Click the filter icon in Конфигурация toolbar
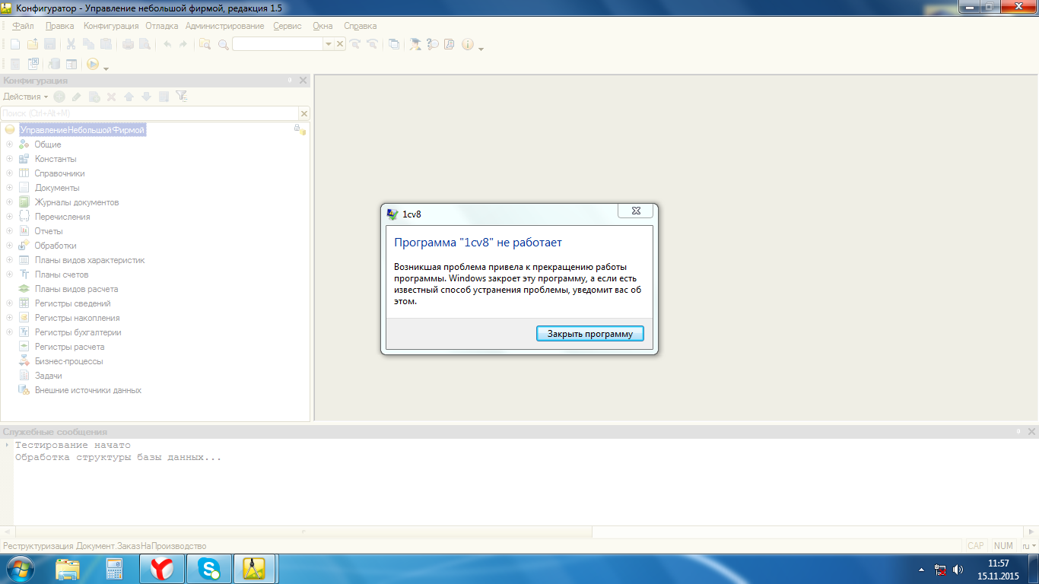This screenshot has width=1039, height=584. tap(181, 97)
